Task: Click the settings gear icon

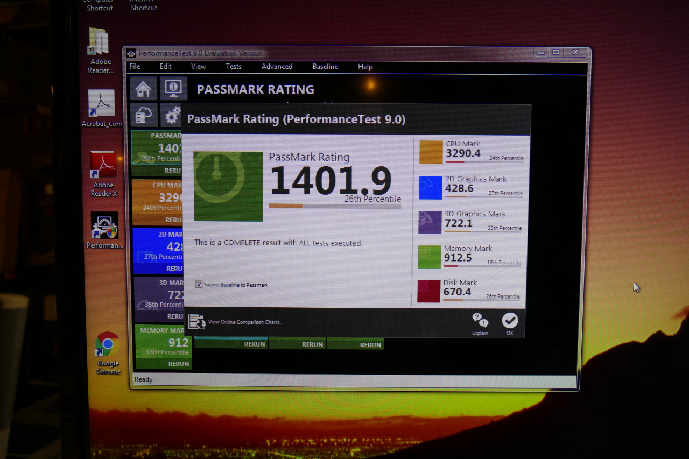Action: 172,115
